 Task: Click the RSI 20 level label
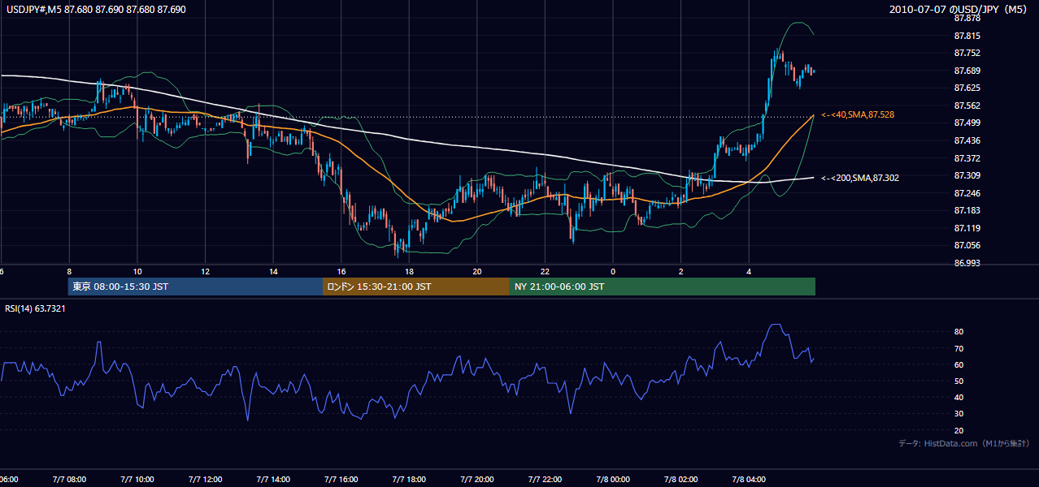[x=959, y=430]
